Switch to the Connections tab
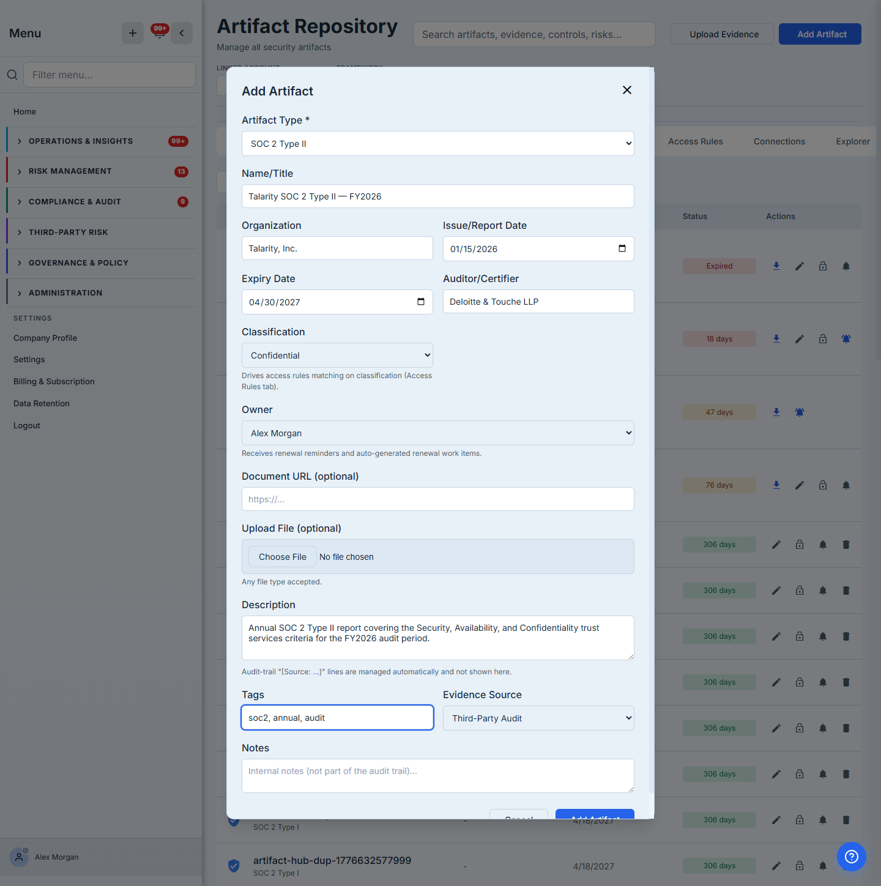 point(779,141)
